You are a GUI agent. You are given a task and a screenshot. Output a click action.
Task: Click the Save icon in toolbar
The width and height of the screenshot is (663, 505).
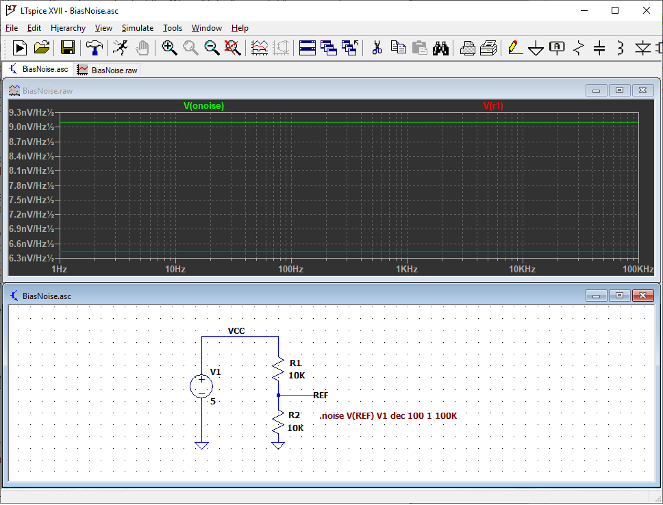(68, 48)
